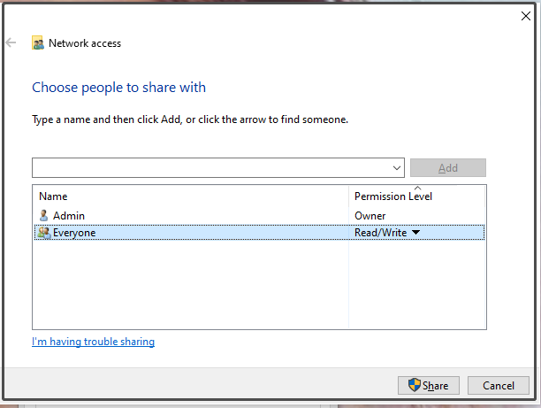Focus the name entry text field

tap(211, 168)
